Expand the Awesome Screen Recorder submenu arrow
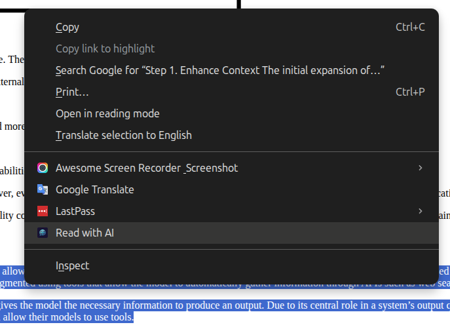 pyautogui.click(x=420, y=168)
